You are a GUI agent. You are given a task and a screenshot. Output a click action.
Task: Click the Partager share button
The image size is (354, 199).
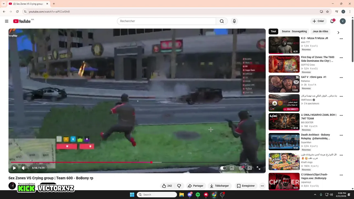[195, 186]
